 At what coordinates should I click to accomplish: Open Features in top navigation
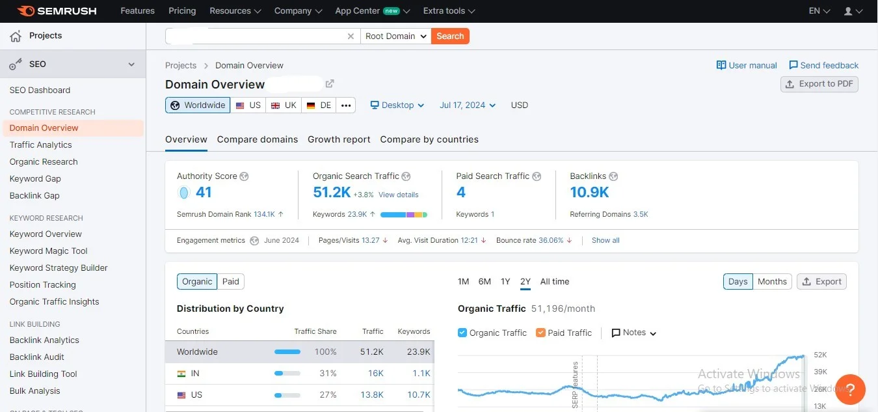(138, 11)
